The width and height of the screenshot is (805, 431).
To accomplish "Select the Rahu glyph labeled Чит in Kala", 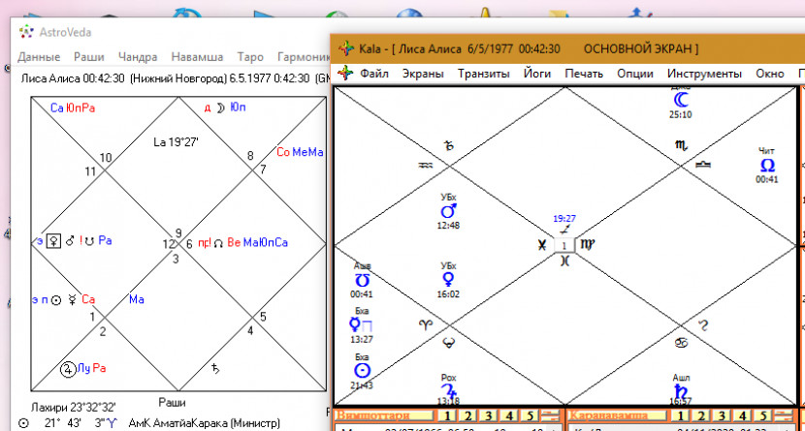I will tap(767, 165).
